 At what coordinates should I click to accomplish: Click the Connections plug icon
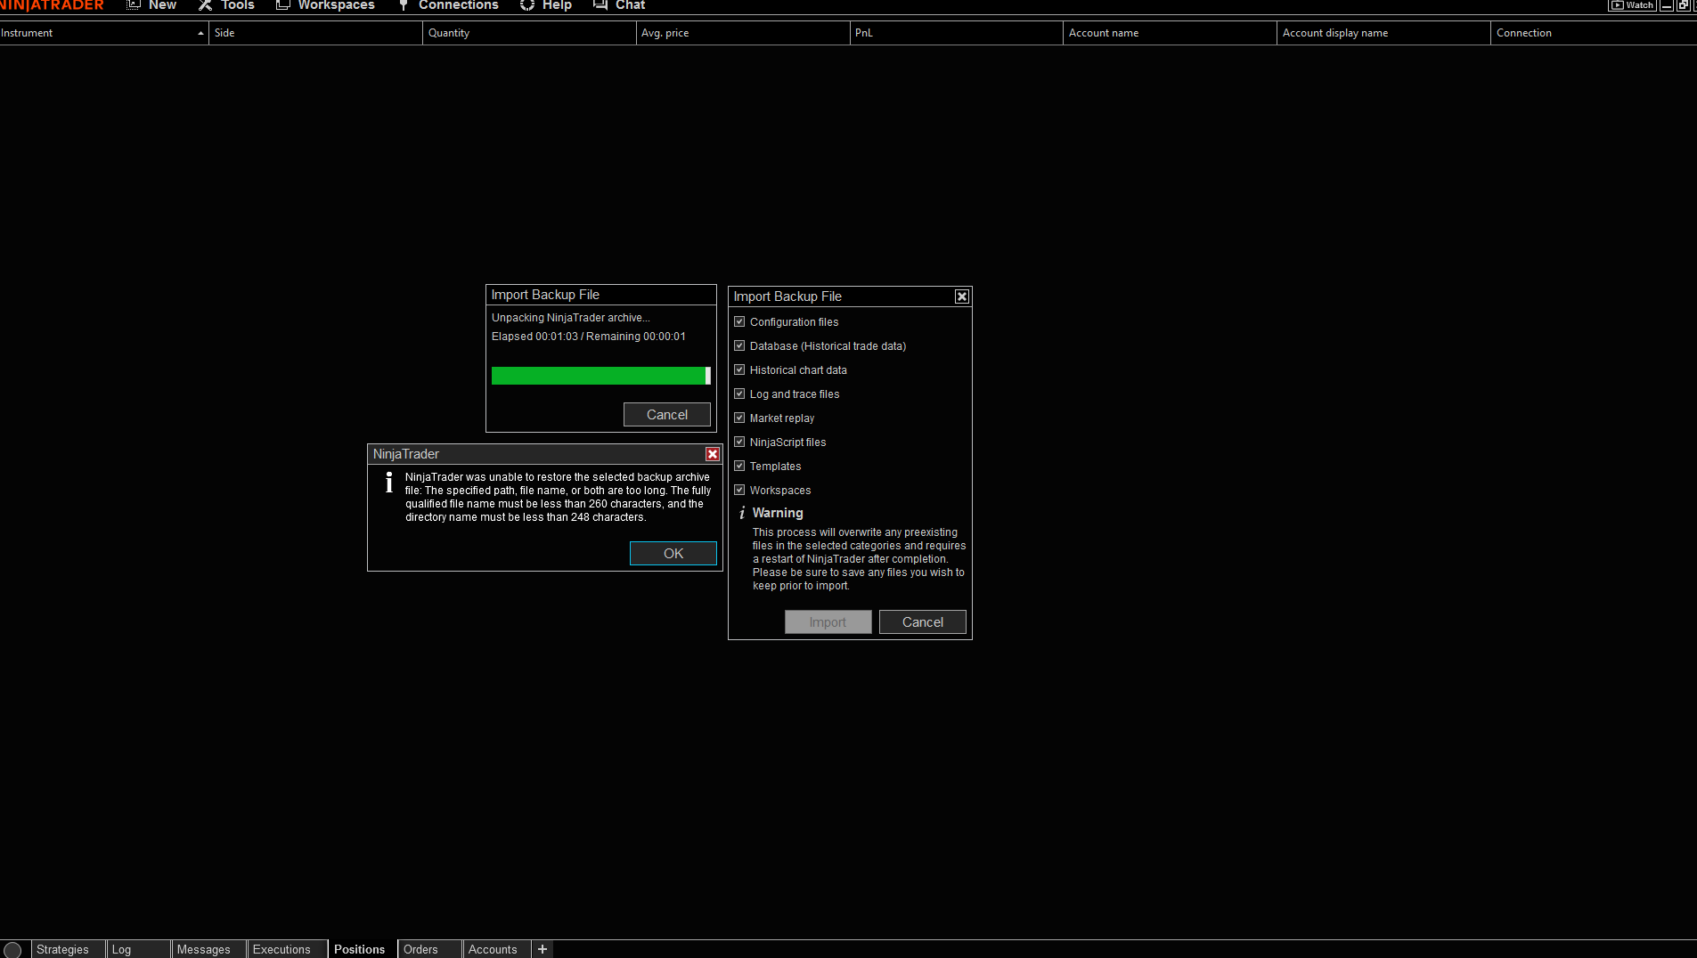click(x=403, y=5)
